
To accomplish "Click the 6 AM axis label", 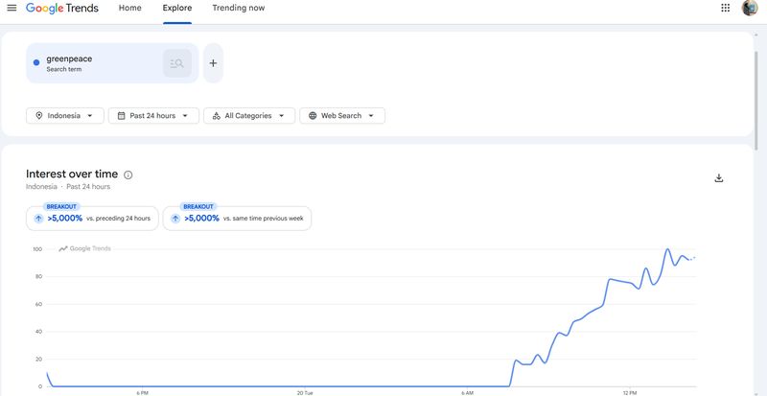I will click(x=467, y=392).
